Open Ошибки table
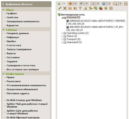The image size is (129, 119). tap(11, 41)
